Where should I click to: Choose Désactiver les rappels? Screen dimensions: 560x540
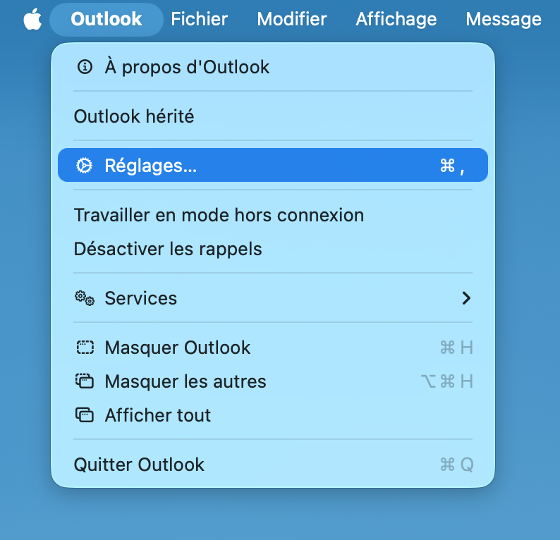(273, 249)
